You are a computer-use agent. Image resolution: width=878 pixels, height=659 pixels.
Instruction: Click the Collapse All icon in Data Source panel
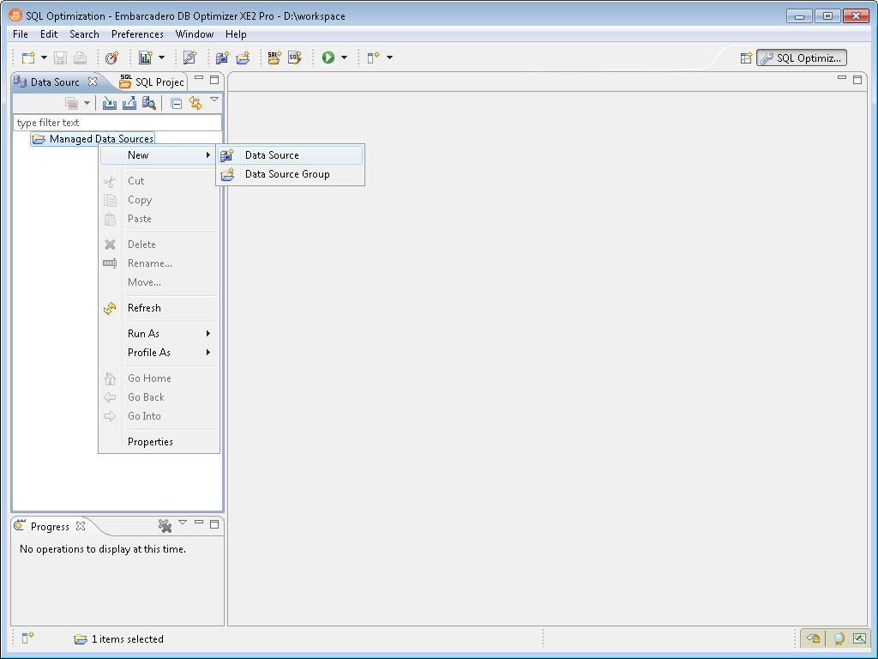tap(176, 103)
